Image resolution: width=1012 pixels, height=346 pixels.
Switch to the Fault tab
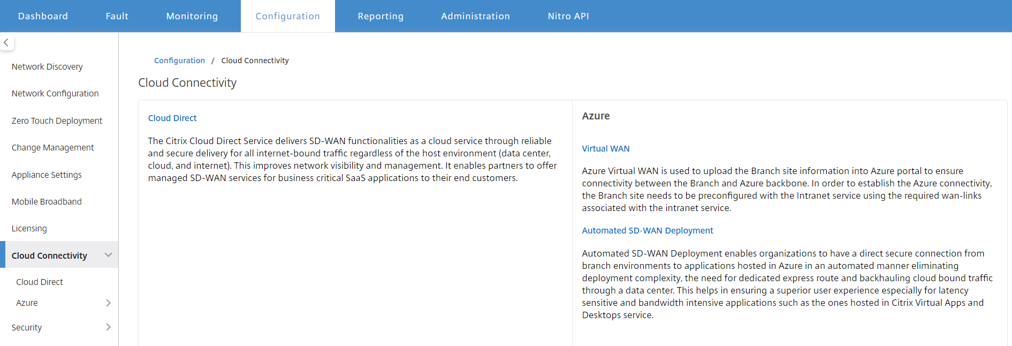(x=117, y=16)
